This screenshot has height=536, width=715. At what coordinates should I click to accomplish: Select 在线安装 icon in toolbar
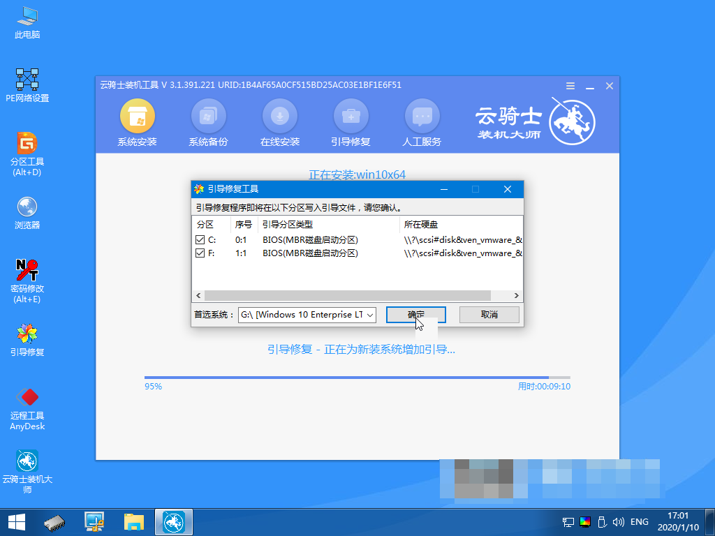click(279, 123)
